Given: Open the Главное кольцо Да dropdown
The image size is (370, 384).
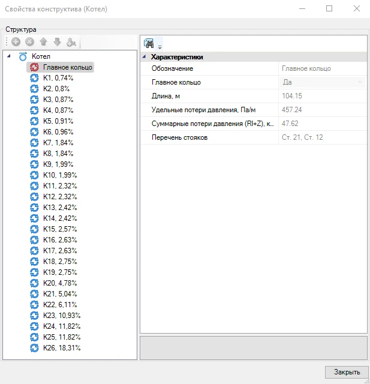Looking at the screenshot, I should click(x=360, y=82).
